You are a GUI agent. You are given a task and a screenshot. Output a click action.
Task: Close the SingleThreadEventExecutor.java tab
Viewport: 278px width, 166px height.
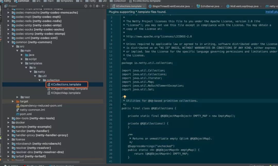pos(192,6)
